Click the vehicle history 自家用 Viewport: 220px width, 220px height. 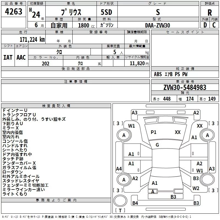(x=59, y=25)
